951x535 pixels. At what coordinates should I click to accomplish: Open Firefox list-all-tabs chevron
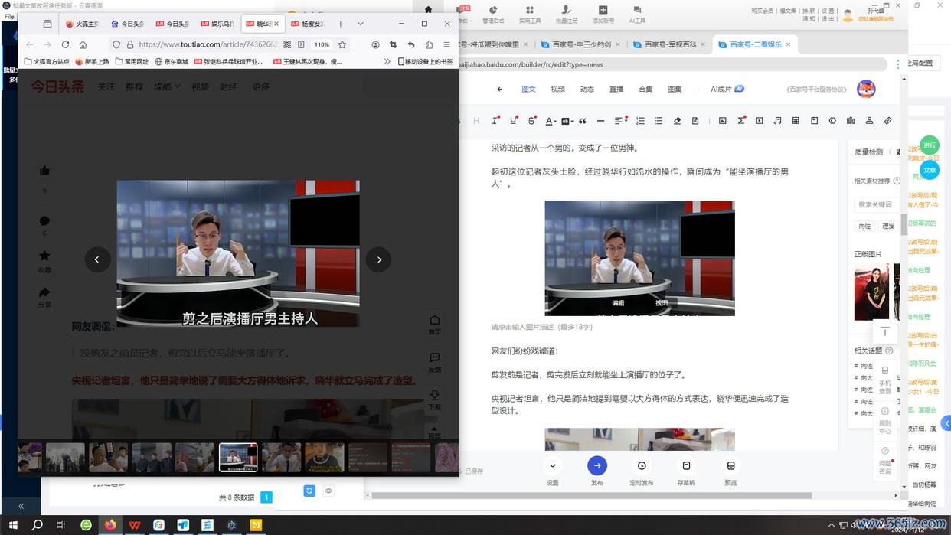[360, 24]
